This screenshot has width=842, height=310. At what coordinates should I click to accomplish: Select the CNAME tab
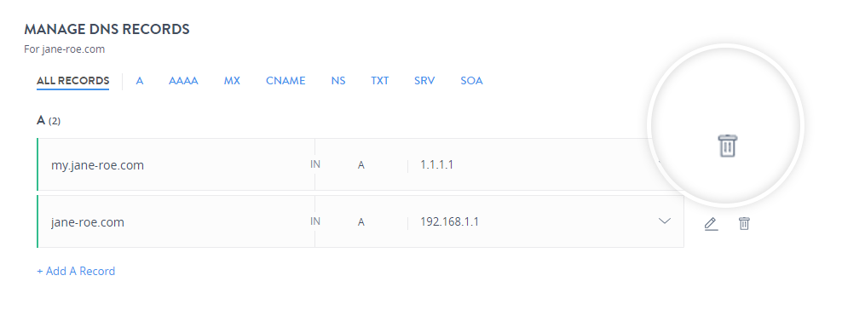pos(285,81)
